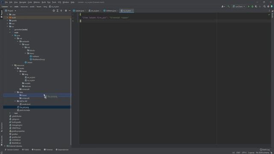Open Structure tool window stripe button
The height and width of the screenshot is (154, 274).
point(2,127)
